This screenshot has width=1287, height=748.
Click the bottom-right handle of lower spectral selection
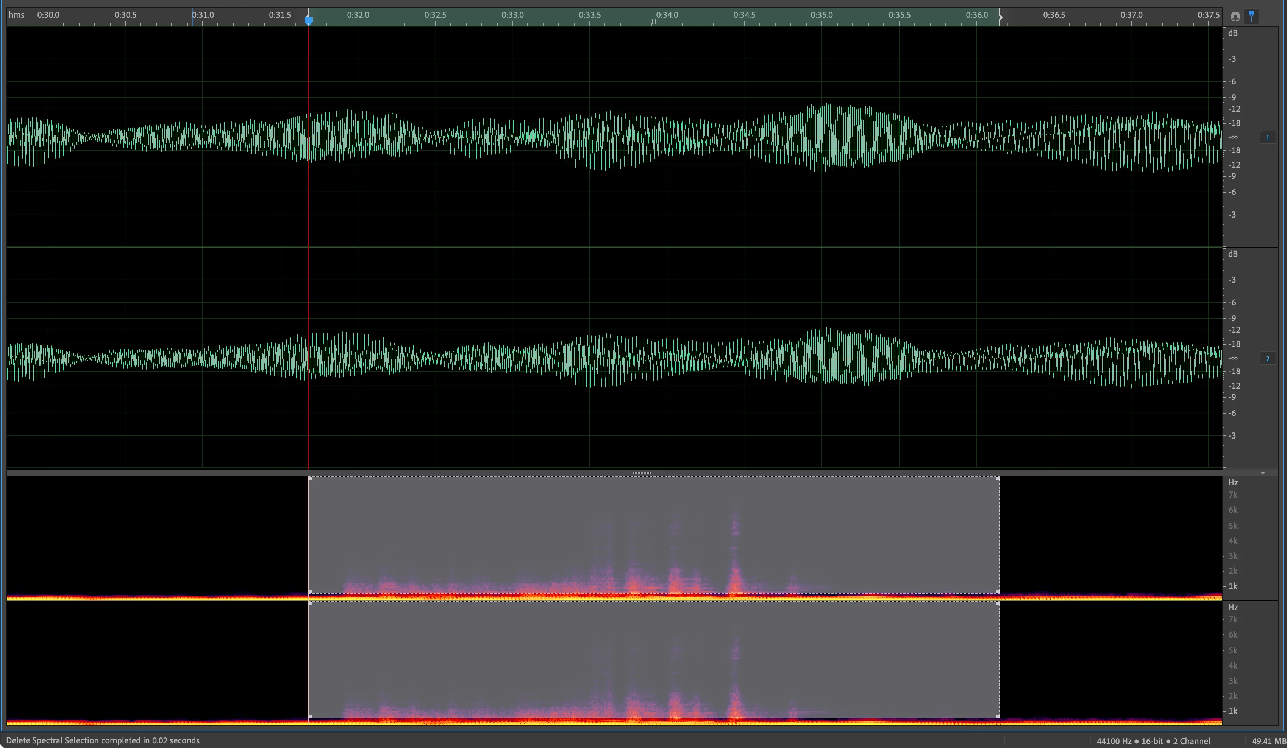point(998,717)
